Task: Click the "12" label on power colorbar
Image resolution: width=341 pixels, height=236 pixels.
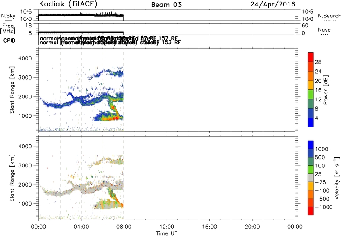Action: coord(318,100)
